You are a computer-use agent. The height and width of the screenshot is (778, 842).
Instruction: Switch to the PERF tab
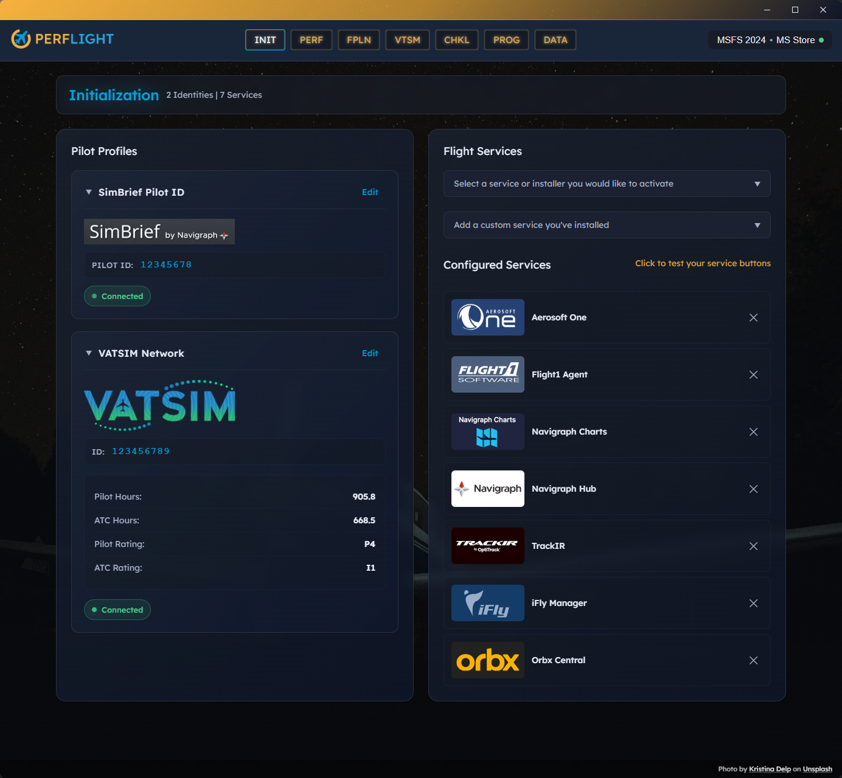pyautogui.click(x=311, y=40)
